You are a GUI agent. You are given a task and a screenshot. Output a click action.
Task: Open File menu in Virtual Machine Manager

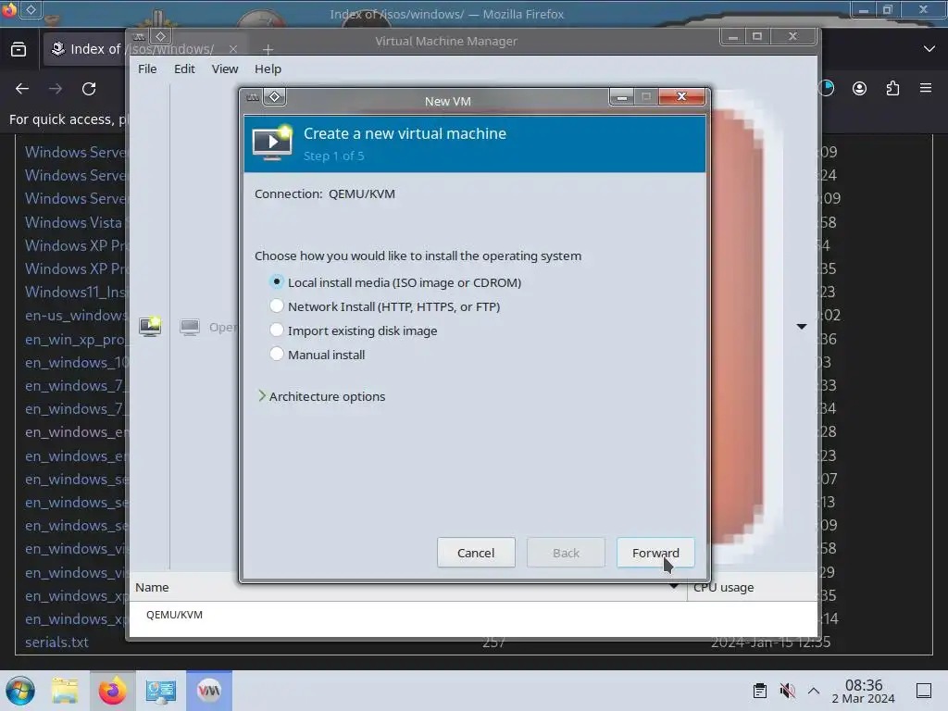[147, 69]
